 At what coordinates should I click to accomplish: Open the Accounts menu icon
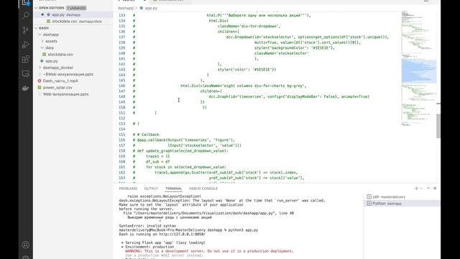26,245
